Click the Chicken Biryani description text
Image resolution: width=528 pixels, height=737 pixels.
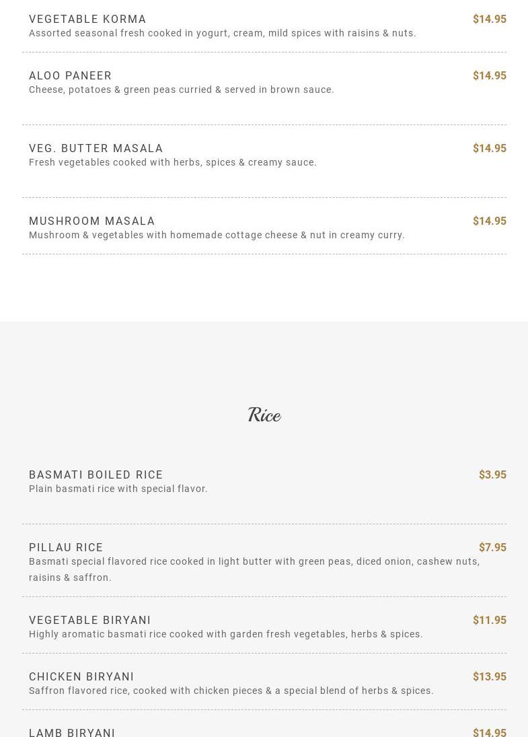(231, 691)
